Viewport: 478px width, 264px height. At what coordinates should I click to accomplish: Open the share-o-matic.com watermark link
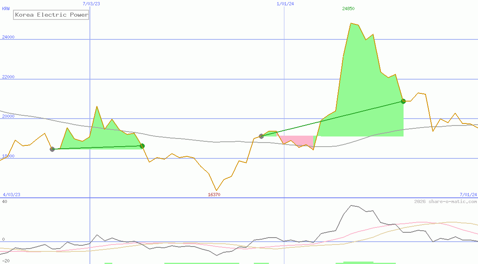[x=445, y=201]
